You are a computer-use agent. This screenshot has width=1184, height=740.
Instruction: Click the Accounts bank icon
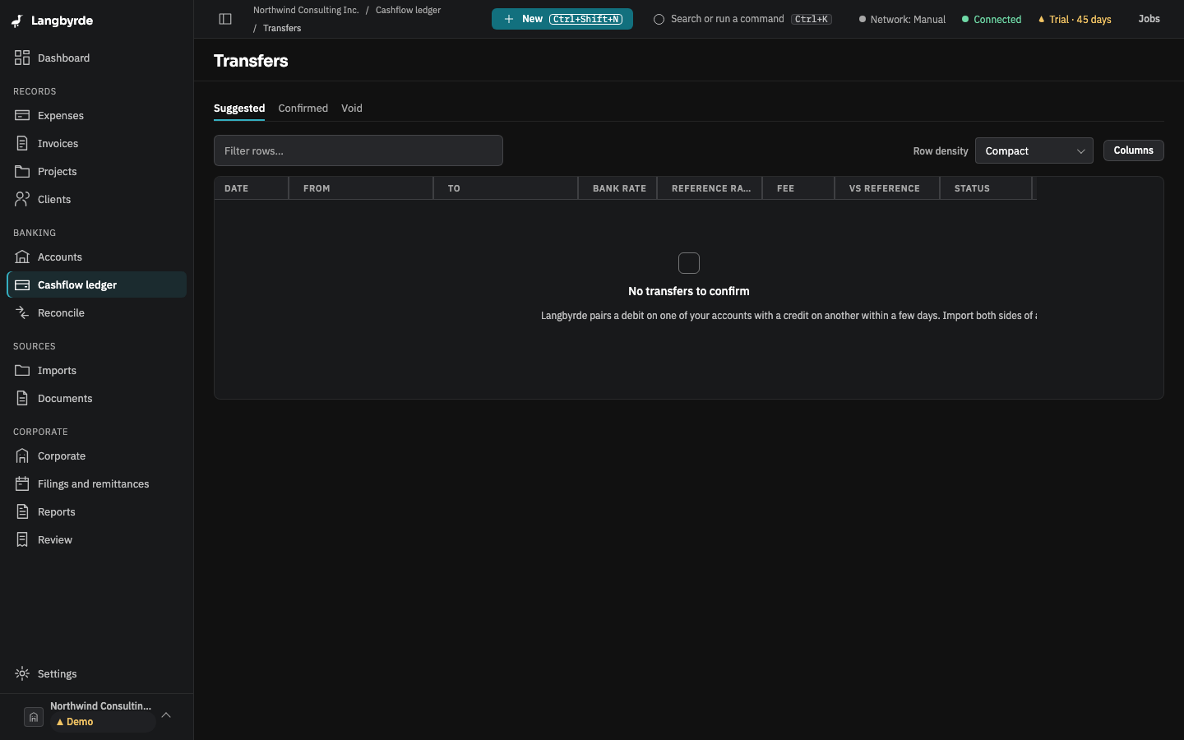[22, 257]
